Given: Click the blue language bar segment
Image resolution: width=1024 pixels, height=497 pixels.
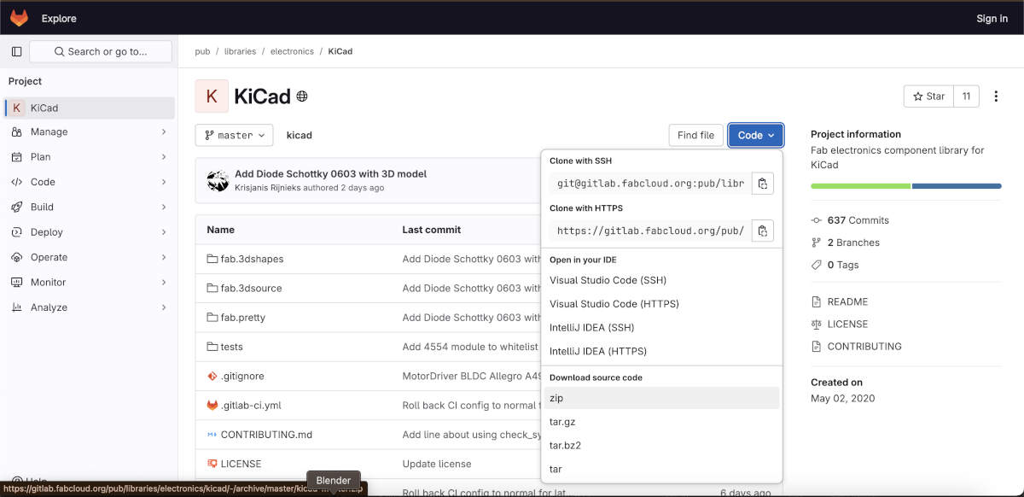Looking at the screenshot, I should pos(957,185).
